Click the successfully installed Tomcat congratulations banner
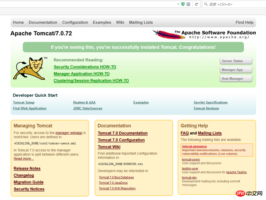The image size is (266, 200). click(x=133, y=47)
